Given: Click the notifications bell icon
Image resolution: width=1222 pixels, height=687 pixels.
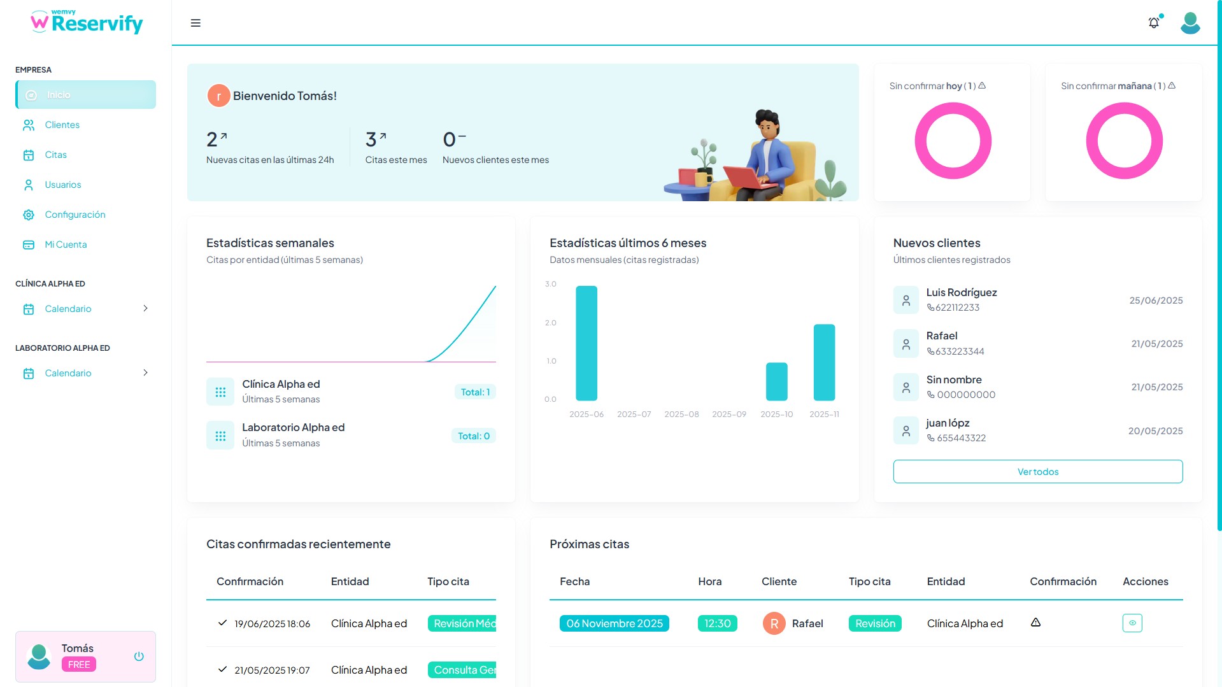Looking at the screenshot, I should 1153,22.
